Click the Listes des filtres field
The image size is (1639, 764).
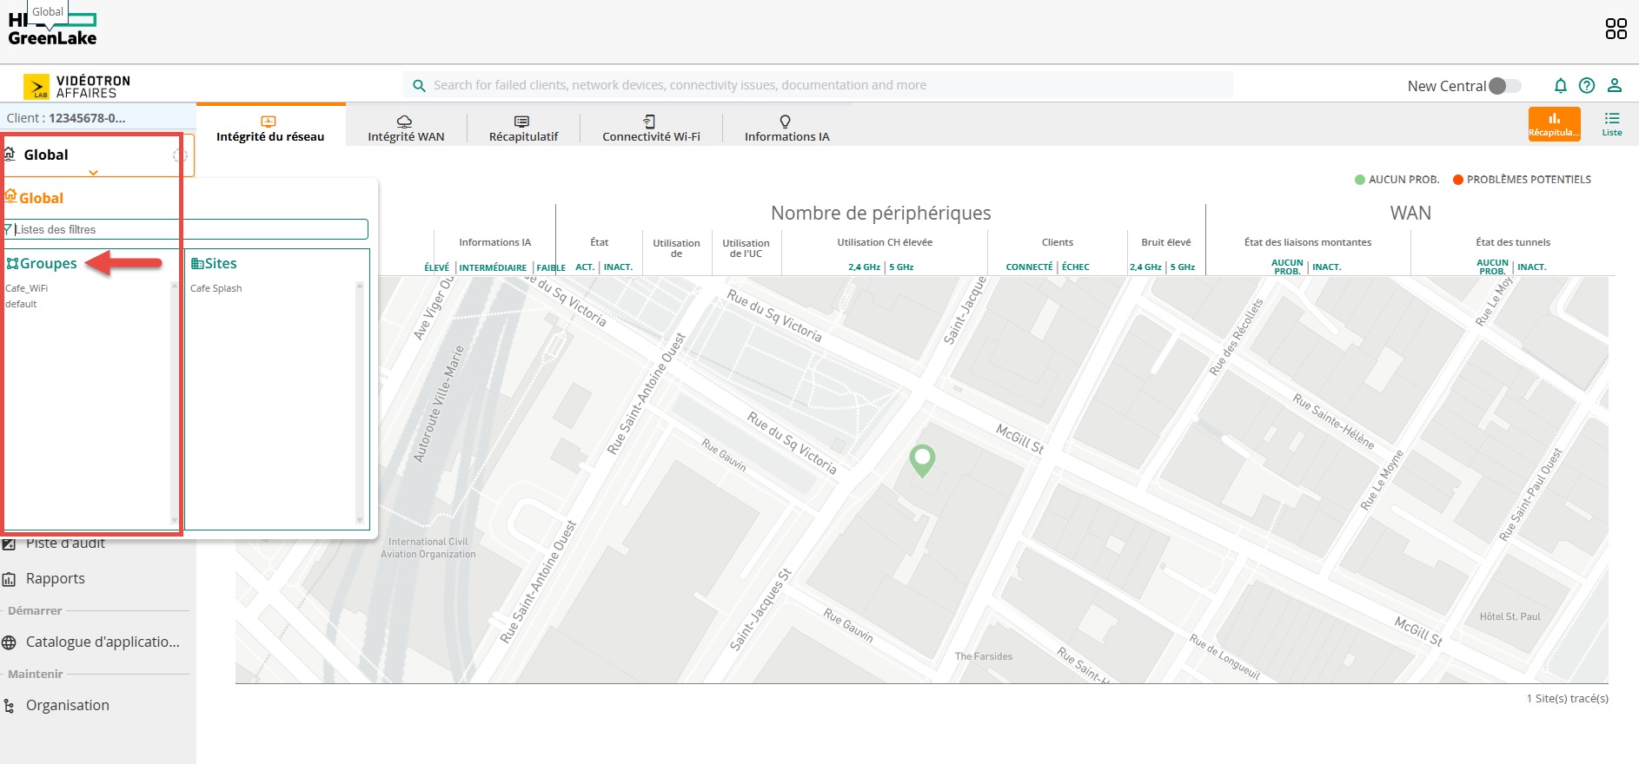187,229
